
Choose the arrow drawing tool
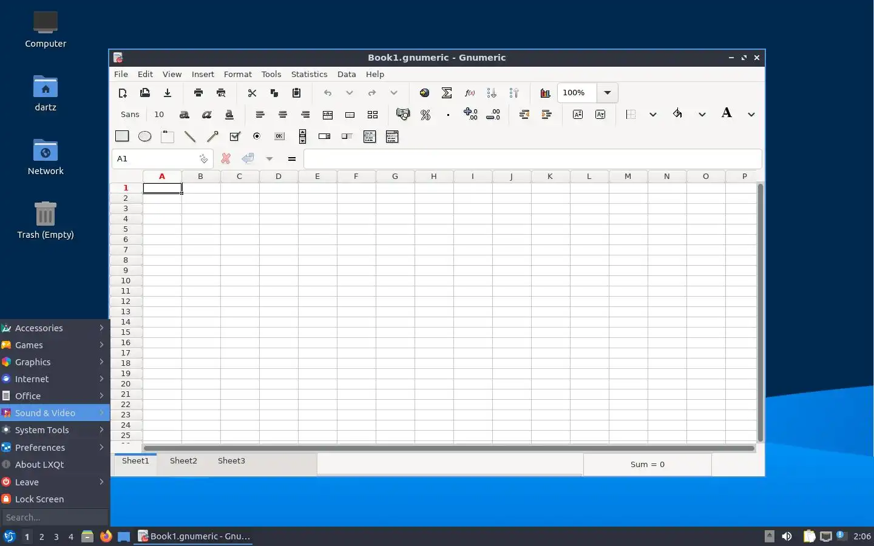[212, 136]
